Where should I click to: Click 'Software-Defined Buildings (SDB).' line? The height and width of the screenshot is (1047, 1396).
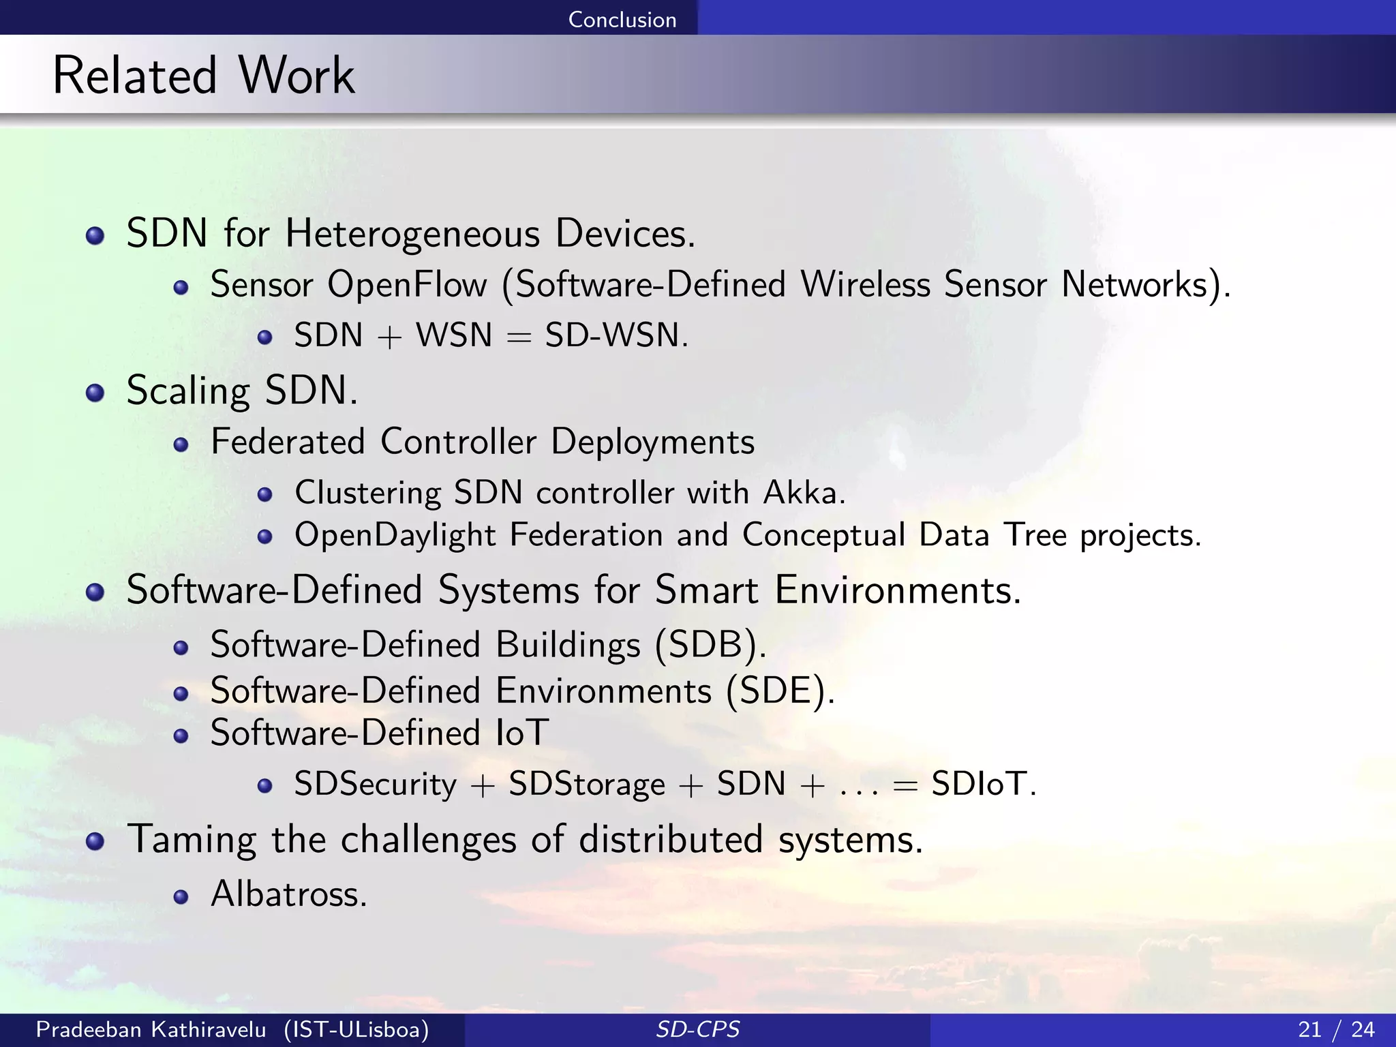pos(489,645)
